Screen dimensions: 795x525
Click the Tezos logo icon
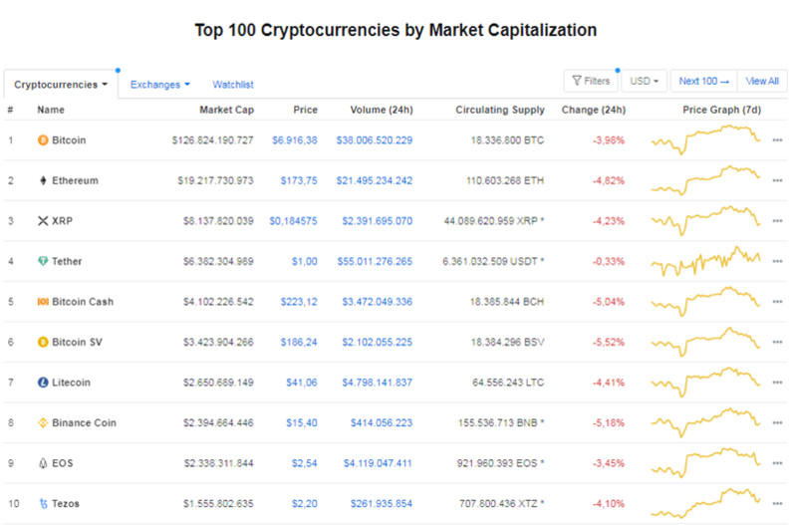[43, 503]
